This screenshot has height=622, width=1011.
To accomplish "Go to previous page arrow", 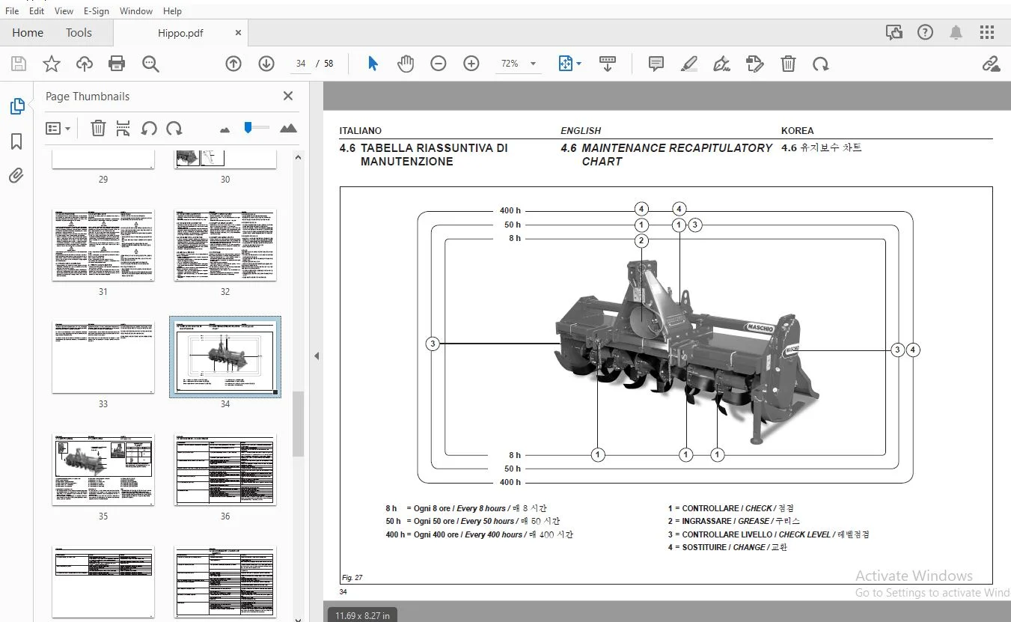I will 233,64.
